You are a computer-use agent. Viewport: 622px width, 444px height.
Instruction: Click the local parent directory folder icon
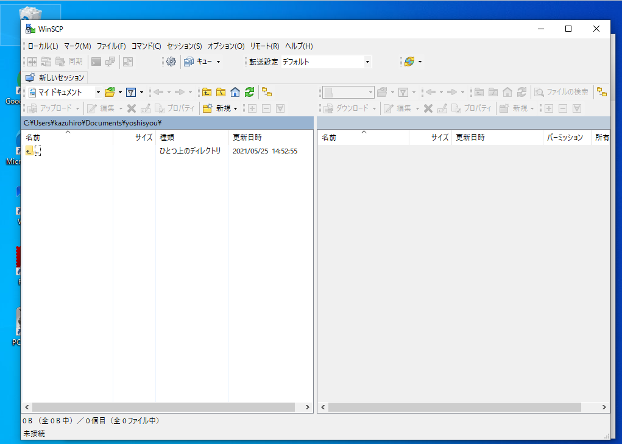[207, 92]
